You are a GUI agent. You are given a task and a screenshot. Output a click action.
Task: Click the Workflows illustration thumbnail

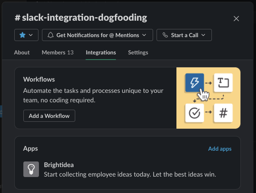tap(208, 98)
